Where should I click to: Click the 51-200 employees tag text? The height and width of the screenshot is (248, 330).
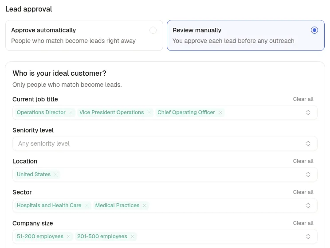coord(40,236)
